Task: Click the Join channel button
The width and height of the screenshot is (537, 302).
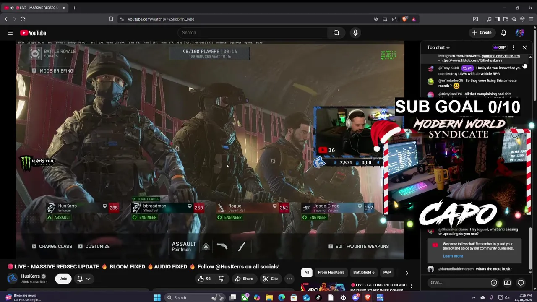Action: 63,279
